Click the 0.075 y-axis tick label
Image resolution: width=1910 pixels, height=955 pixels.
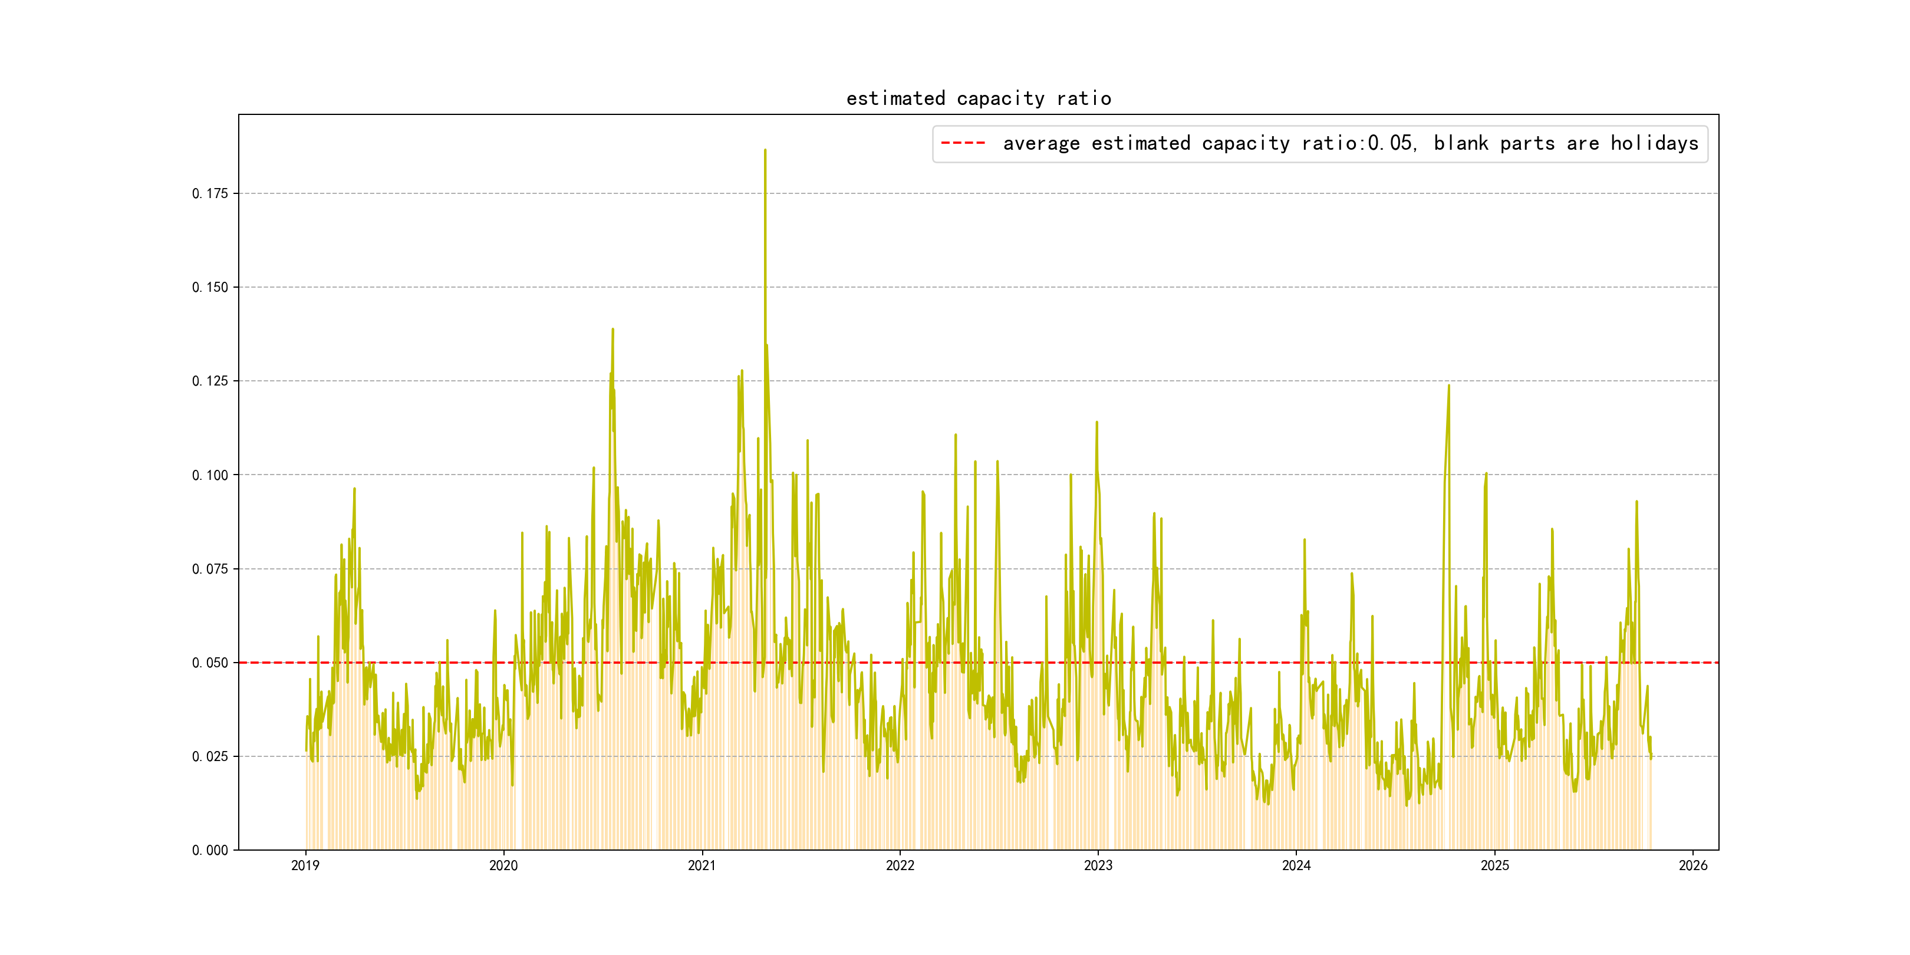click(210, 569)
